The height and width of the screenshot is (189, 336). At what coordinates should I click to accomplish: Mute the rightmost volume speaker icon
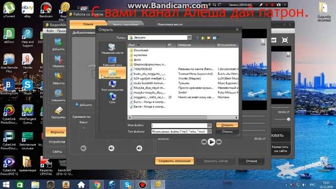click(139, 148)
